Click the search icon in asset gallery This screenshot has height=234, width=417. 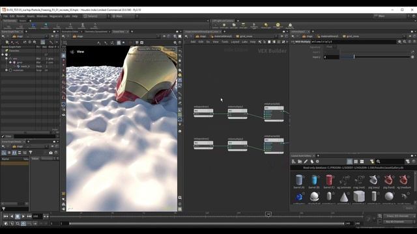[x=378, y=161]
